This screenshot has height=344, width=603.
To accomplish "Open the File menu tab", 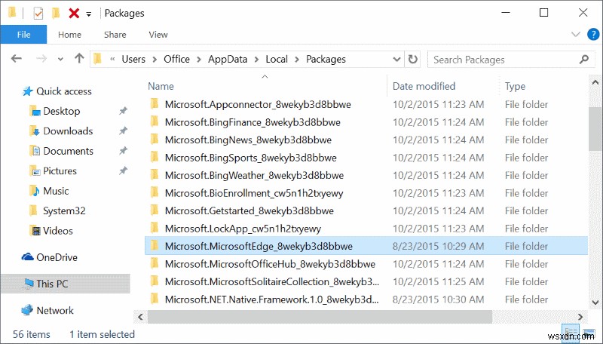I will coord(23,35).
